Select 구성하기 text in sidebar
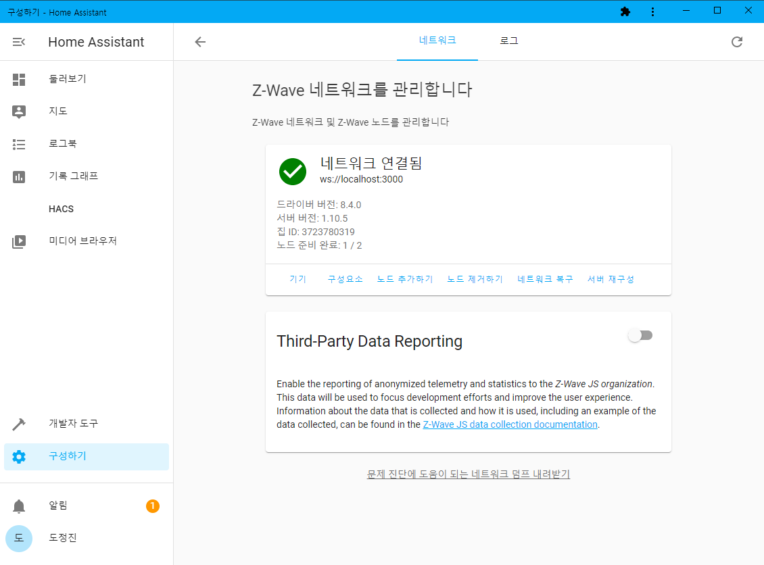 67,456
